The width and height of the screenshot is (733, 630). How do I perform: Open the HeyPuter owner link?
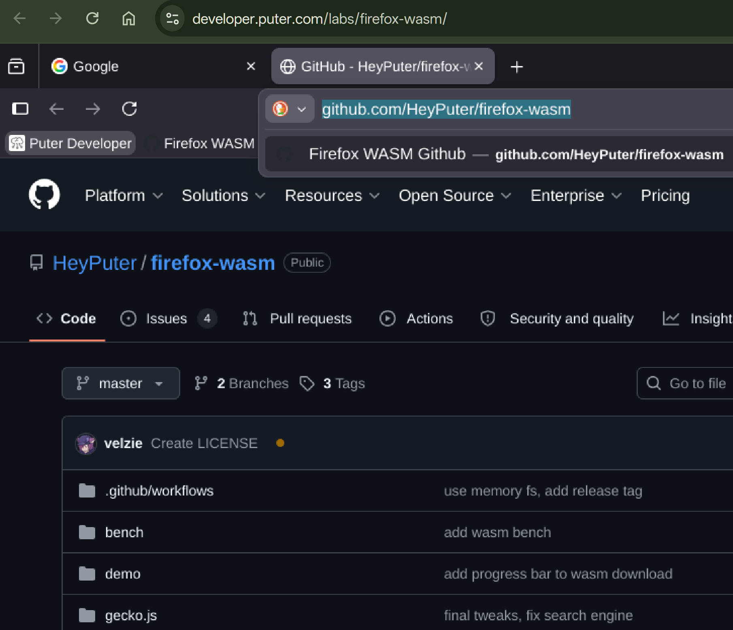(95, 263)
